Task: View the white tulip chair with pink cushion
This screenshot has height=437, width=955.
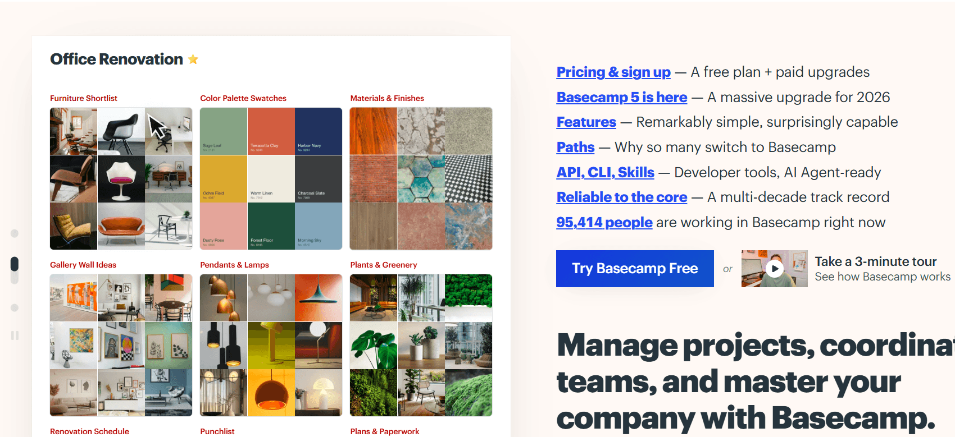Action: click(121, 179)
